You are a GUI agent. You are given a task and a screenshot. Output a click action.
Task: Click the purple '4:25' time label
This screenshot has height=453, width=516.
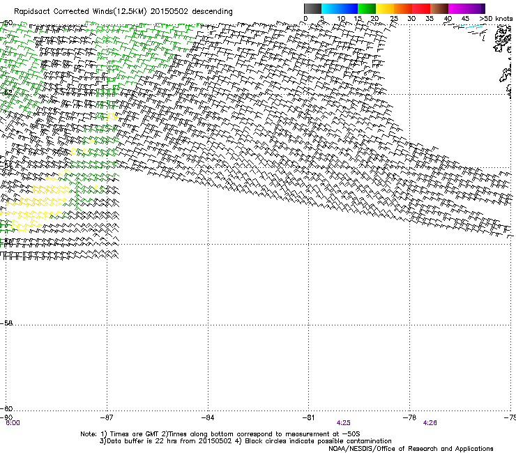click(x=343, y=423)
